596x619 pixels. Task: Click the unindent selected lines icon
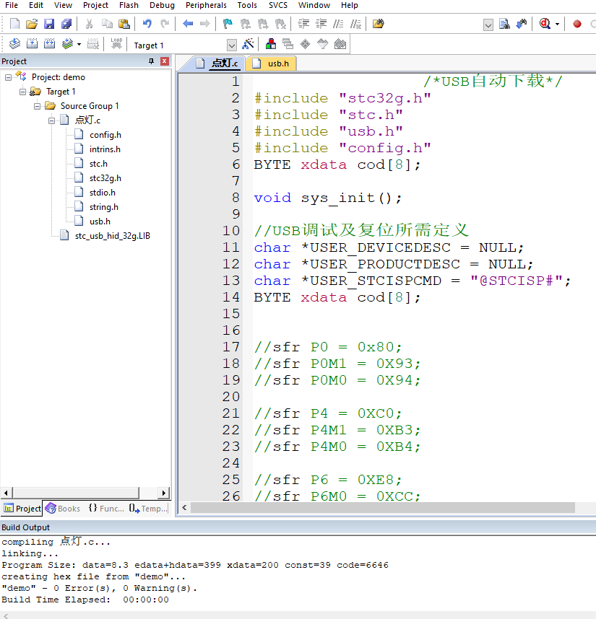point(321,24)
